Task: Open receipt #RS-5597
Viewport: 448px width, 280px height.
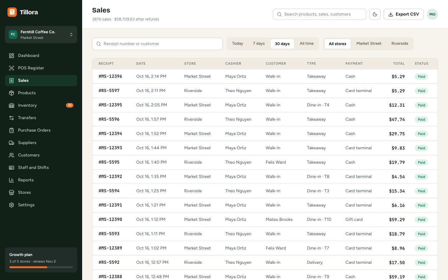Action: click(109, 91)
